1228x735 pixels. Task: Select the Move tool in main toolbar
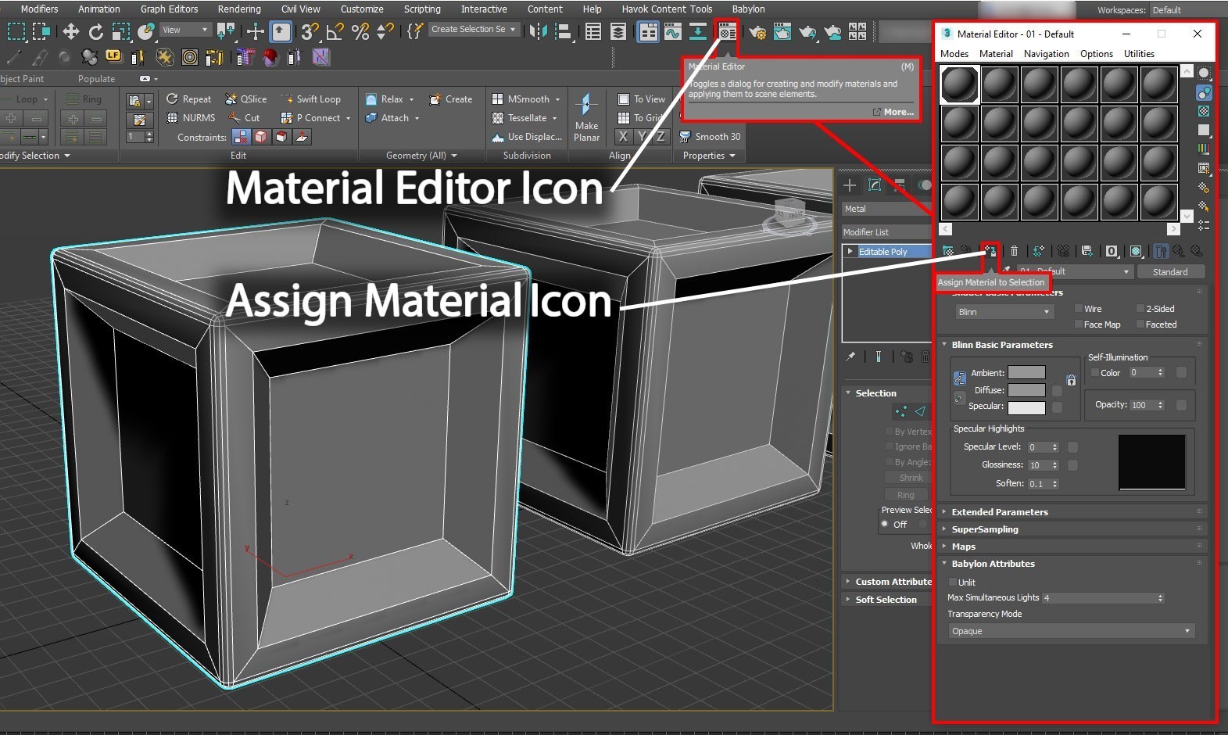tap(70, 31)
